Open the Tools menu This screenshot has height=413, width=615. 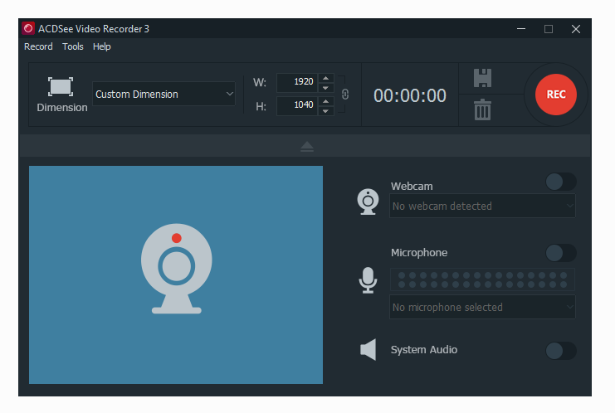point(73,46)
